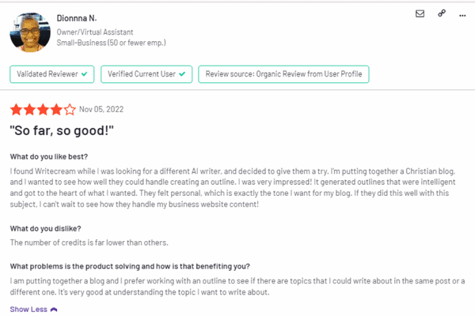475x316 pixels.
Task: Copy review link via chain icon
Action: [x=440, y=13]
